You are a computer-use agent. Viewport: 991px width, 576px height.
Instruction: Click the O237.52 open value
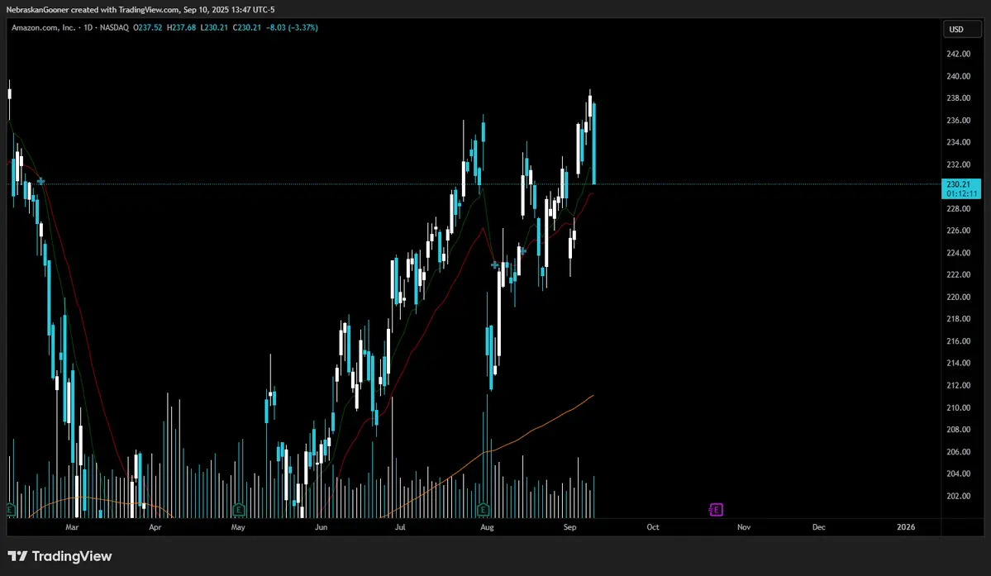(x=148, y=28)
